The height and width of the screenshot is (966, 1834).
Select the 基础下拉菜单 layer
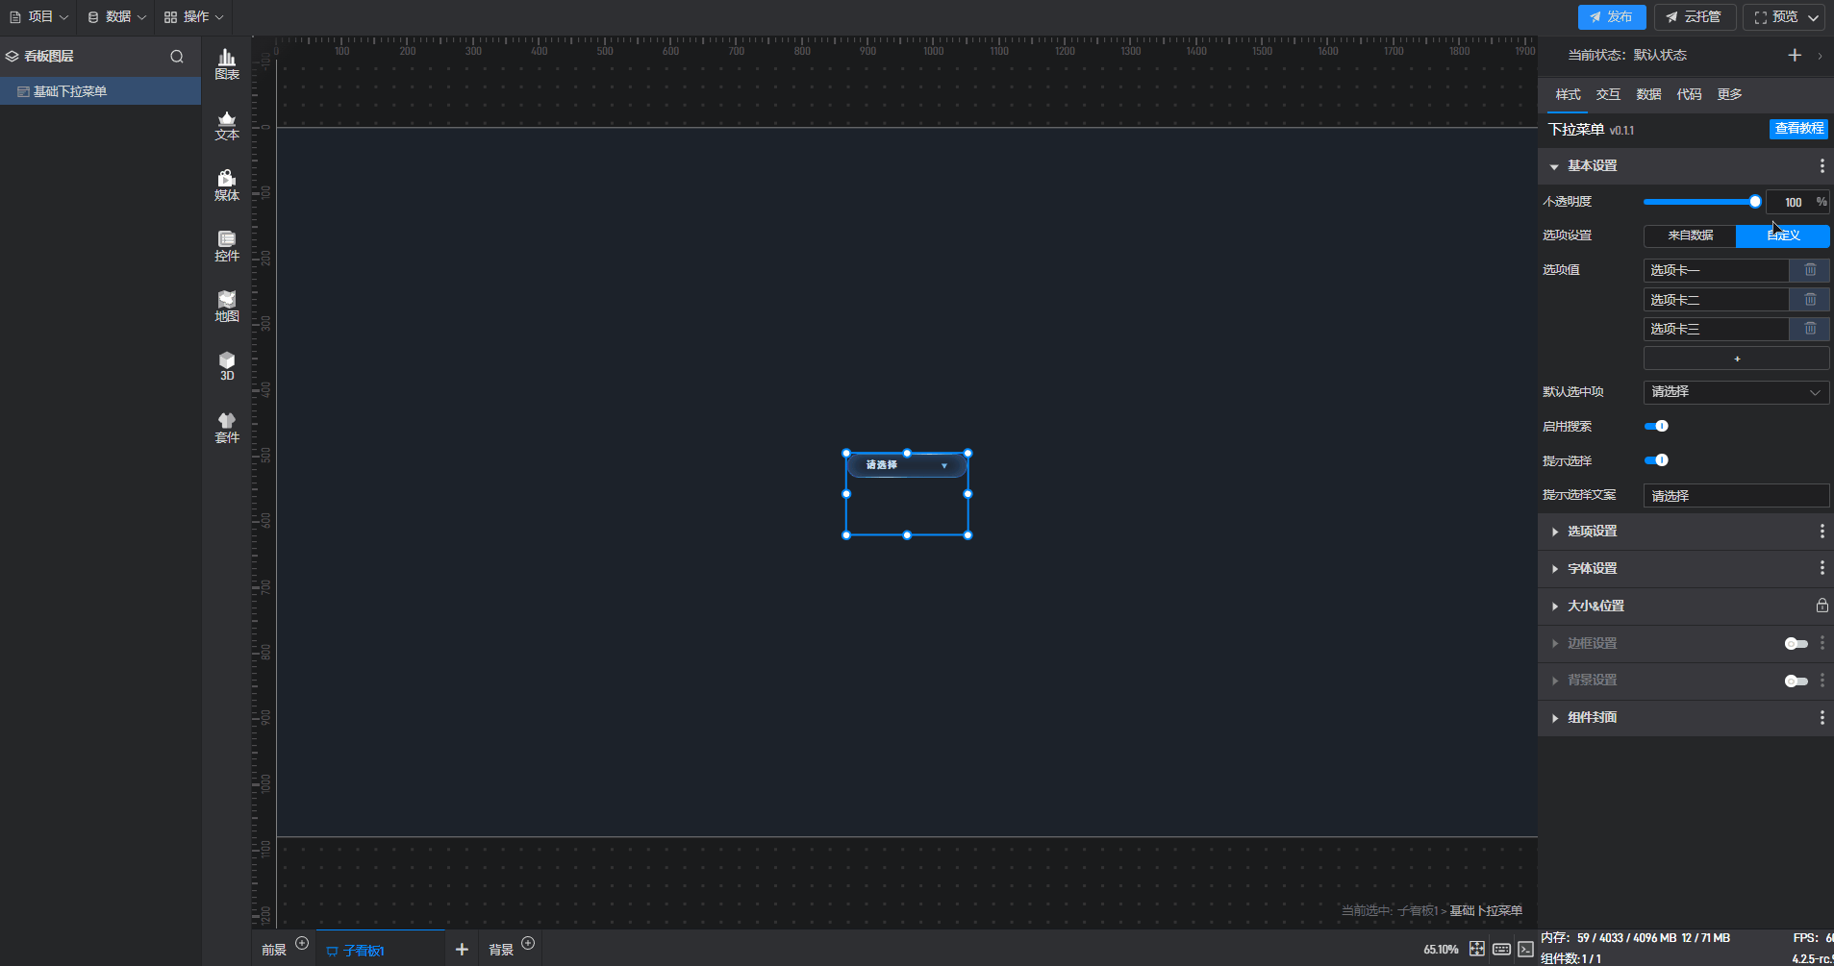(100, 91)
